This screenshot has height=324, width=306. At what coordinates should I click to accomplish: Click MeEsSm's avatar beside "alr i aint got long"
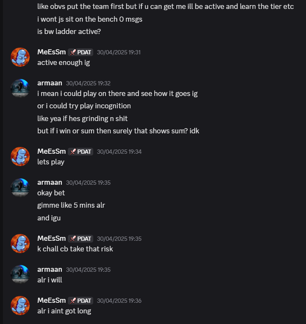pos(19,305)
